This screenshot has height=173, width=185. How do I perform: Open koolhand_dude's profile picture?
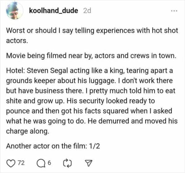pyautogui.click(x=14, y=11)
